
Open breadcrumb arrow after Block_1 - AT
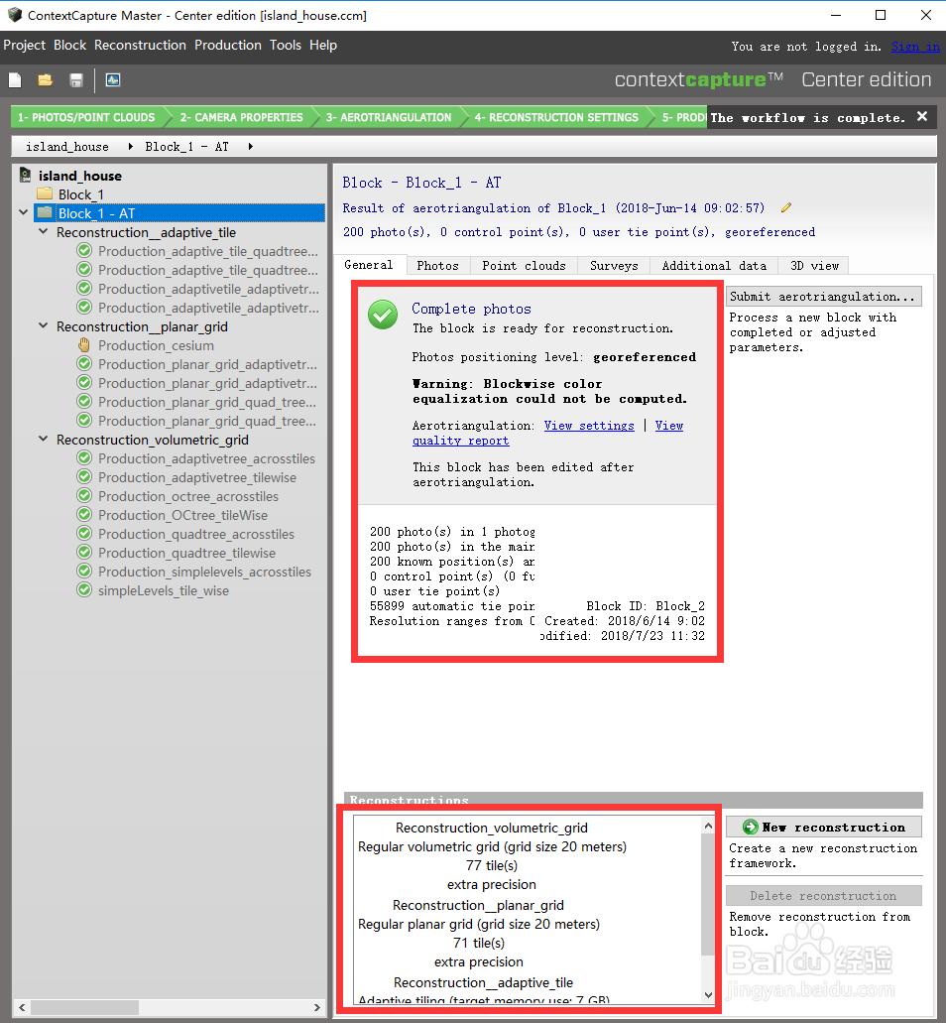pos(250,147)
